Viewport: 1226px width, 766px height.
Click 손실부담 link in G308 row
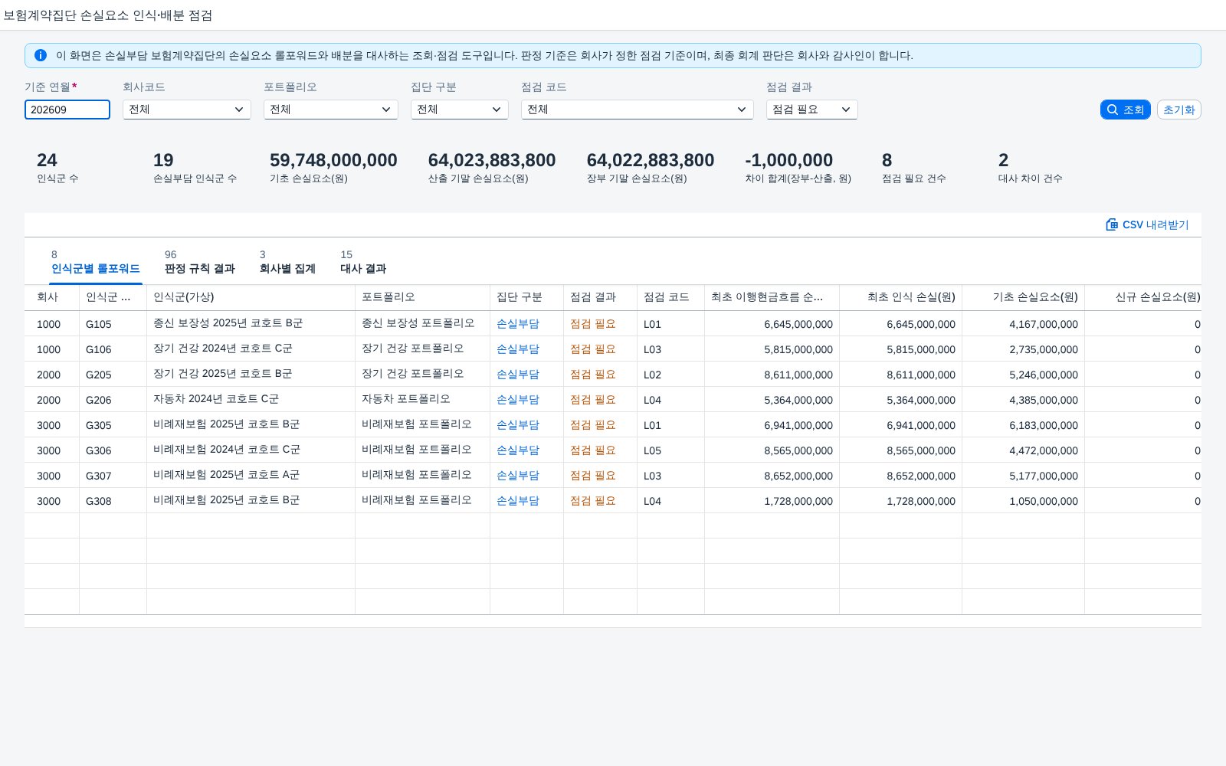tap(518, 501)
